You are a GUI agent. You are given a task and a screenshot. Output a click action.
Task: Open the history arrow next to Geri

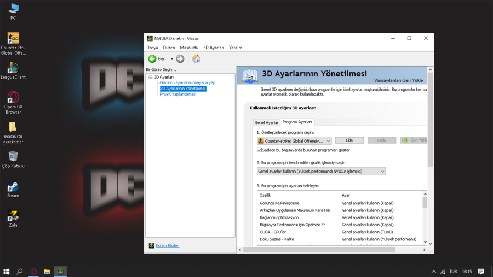point(171,59)
